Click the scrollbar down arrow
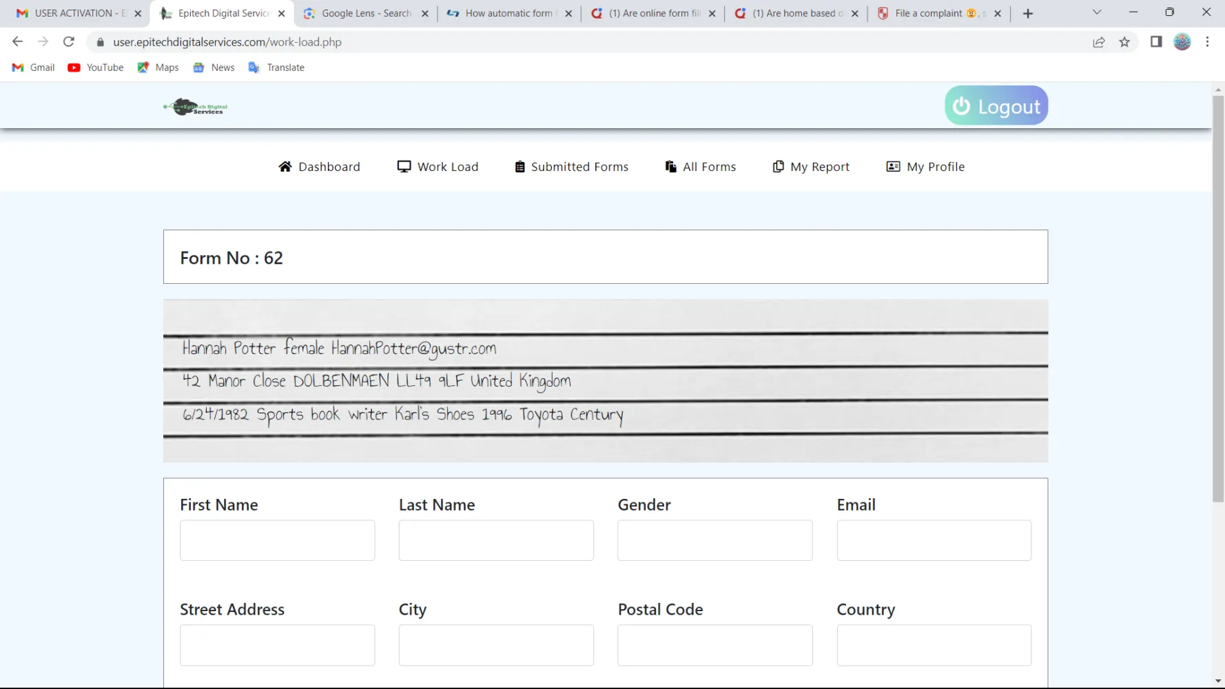The width and height of the screenshot is (1225, 689). tap(1218, 681)
